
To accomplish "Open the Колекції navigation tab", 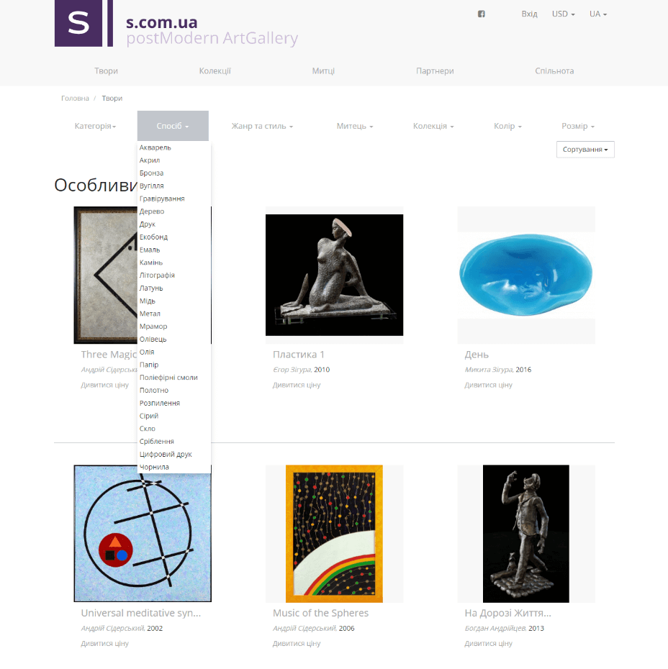I will 215,70.
